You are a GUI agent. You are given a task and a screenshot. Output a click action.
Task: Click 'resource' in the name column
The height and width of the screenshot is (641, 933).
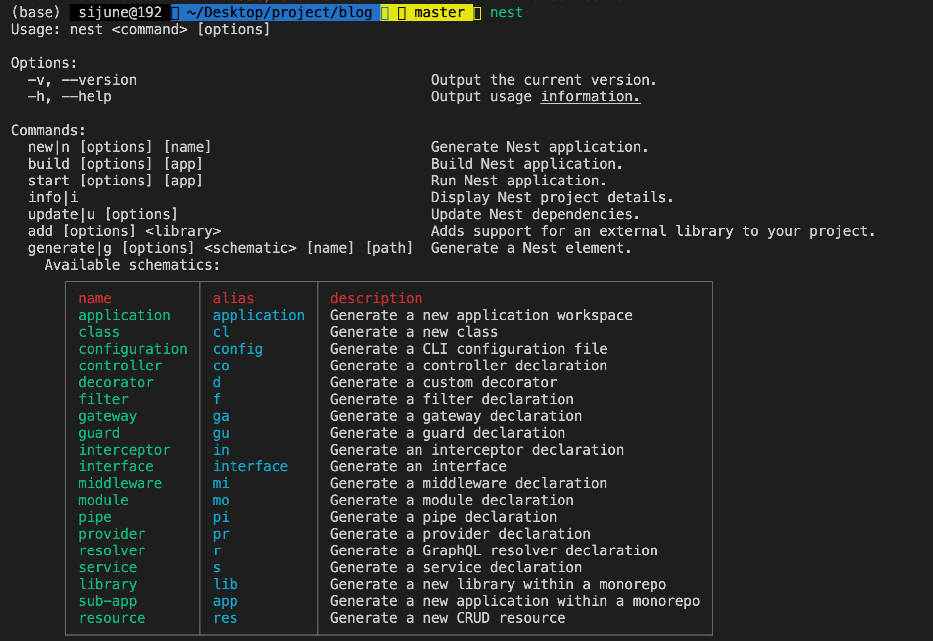click(x=112, y=618)
